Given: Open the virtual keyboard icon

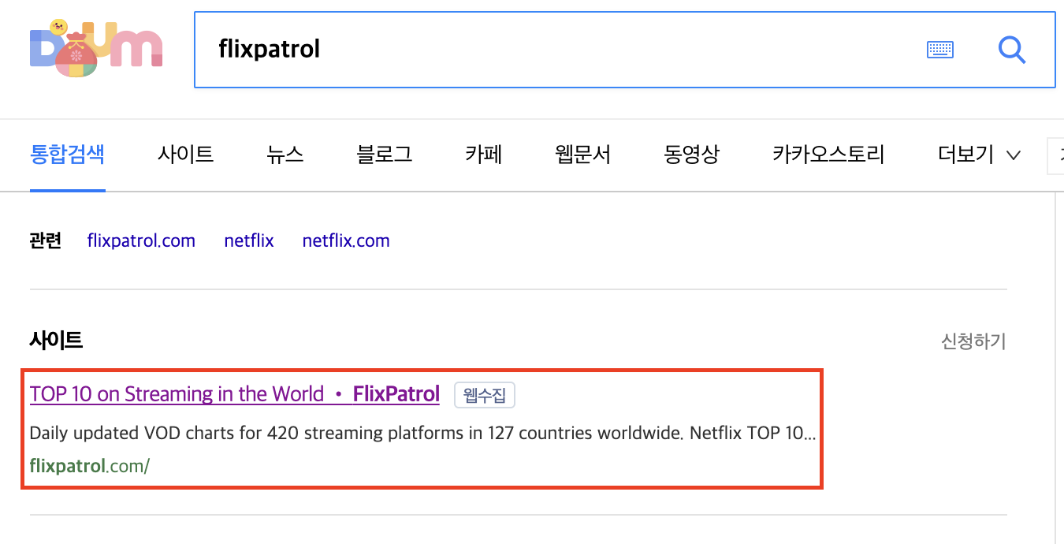Looking at the screenshot, I should (939, 50).
